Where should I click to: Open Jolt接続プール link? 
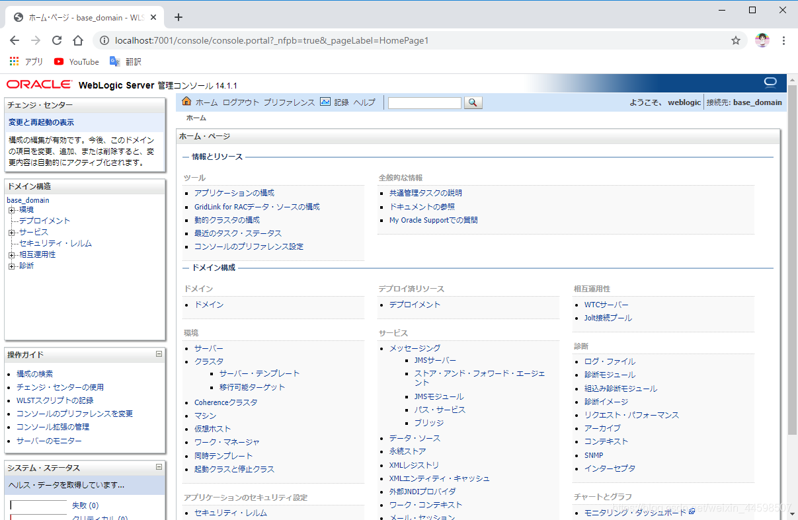[x=608, y=318]
